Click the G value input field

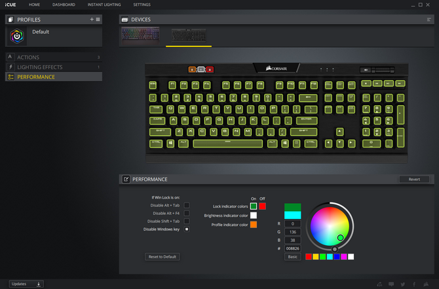[293, 232]
